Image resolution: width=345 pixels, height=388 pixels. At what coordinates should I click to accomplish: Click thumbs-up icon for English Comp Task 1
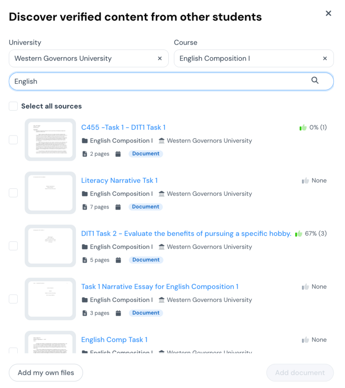(x=306, y=340)
